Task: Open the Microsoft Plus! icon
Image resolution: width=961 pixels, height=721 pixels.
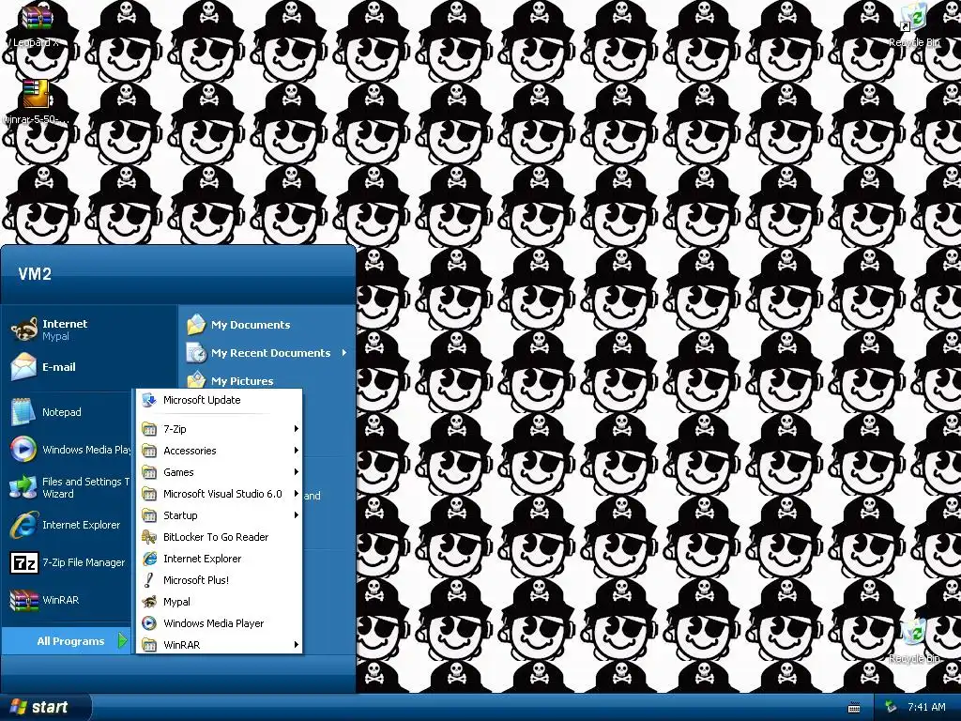Action: tap(149, 580)
